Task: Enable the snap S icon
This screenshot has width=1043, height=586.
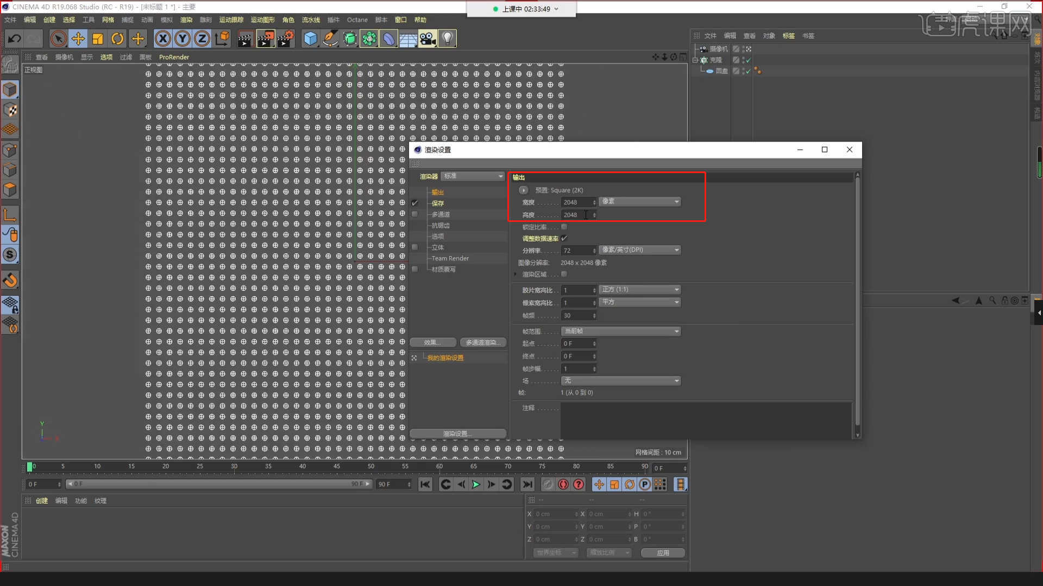Action: tap(10, 254)
